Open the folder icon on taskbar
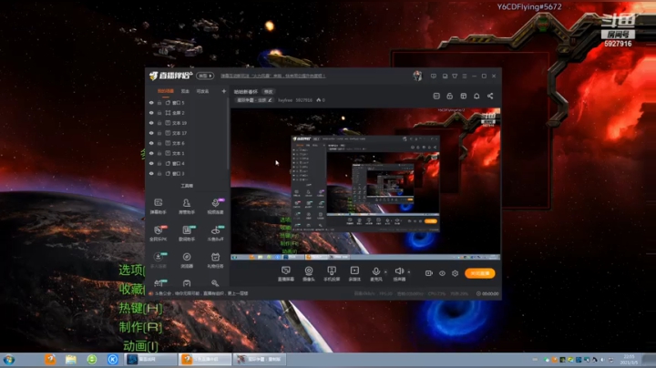Image resolution: width=656 pixels, height=368 pixels. click(71, 359)
